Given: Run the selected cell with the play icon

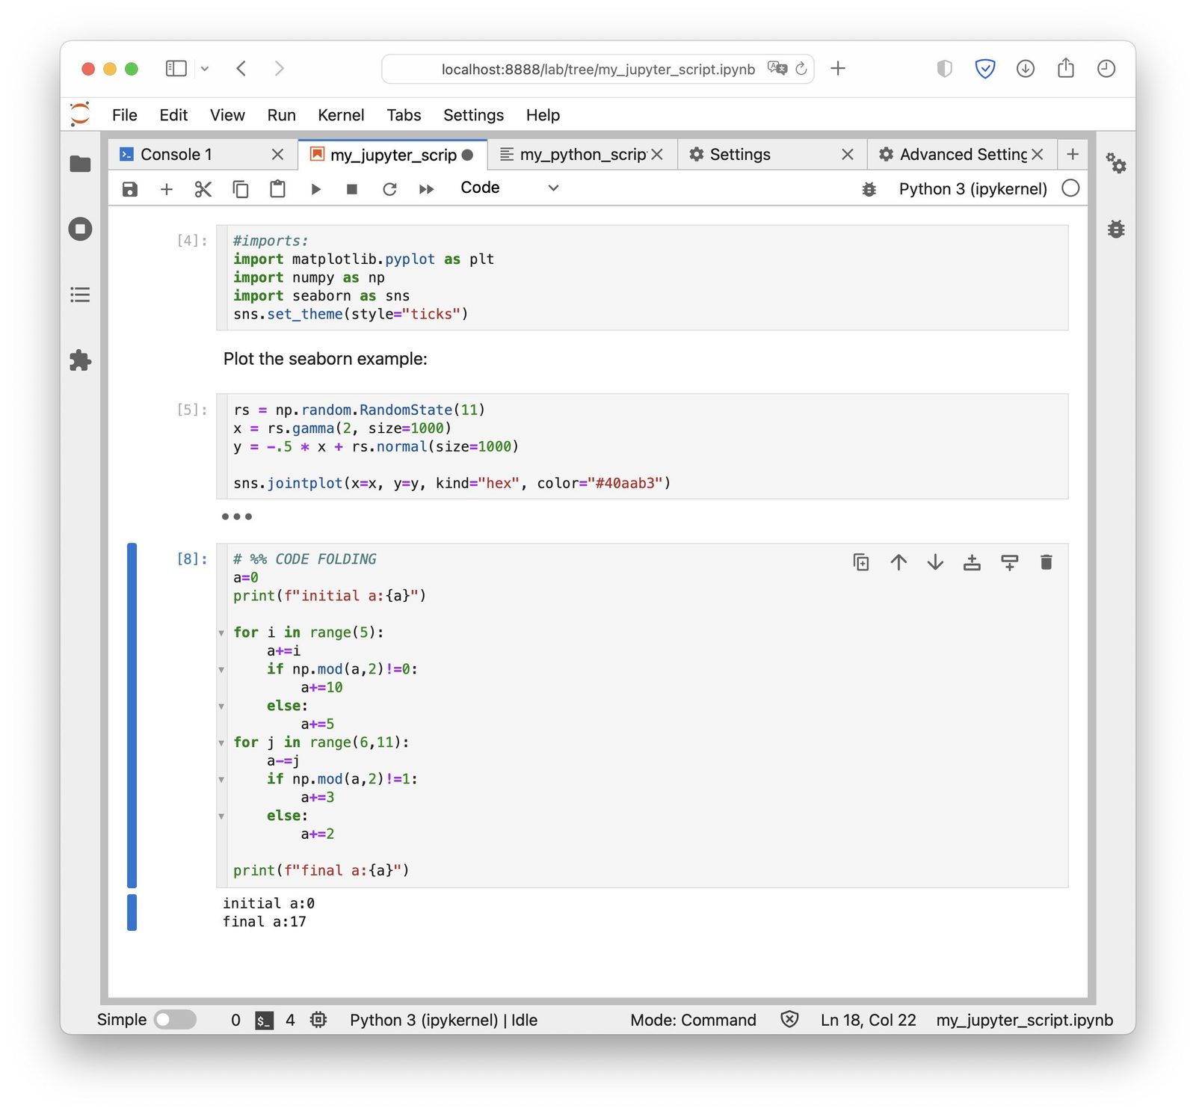Looking at the screenshot, I should [315, 189].
